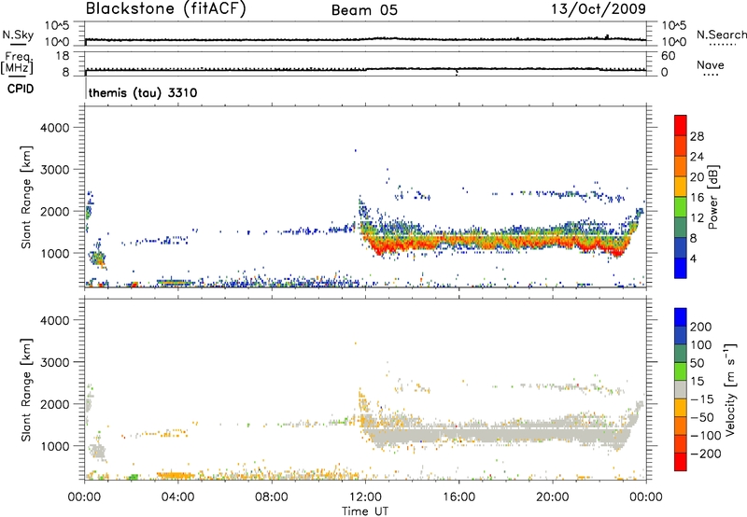Click the "-100" tick on Velocity colorbar
Viewport: 747px width, 517px height.
tap(705, 436)
